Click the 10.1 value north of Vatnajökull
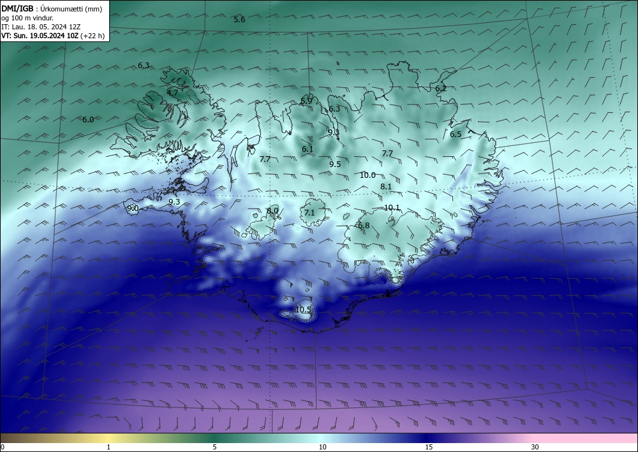Viewport: 638px width, 452px height. (x=392, y=208)
